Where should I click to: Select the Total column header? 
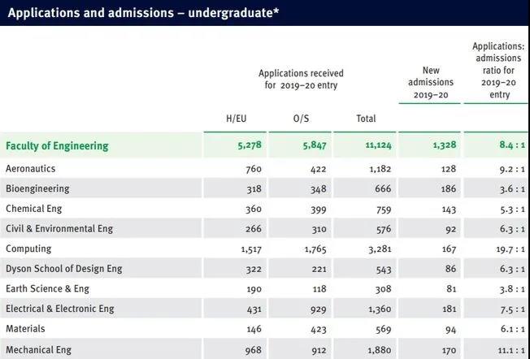click(366, 119)
